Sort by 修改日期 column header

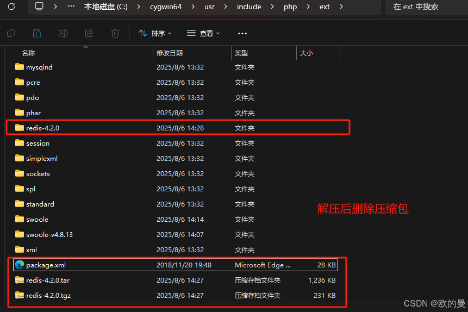[x=170, y=53]
